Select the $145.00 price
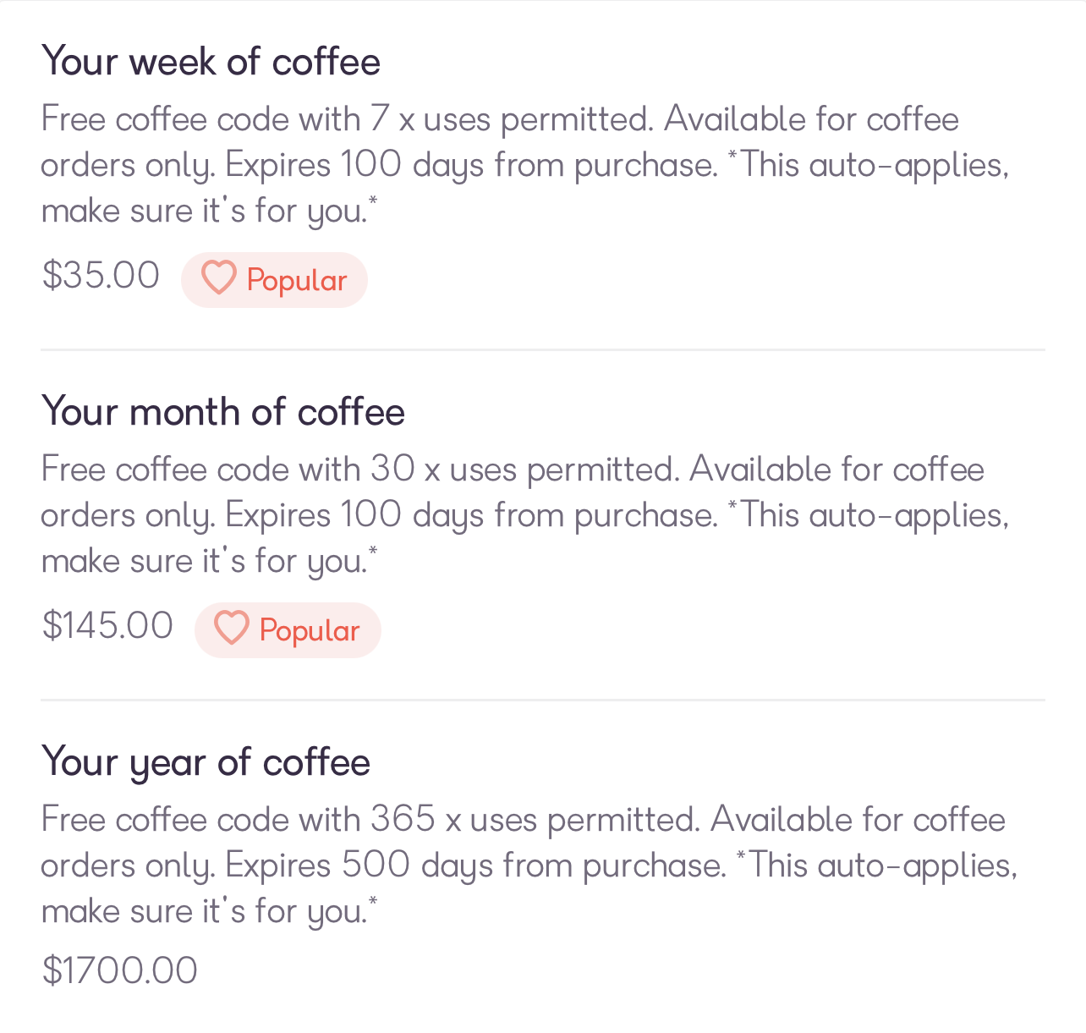The image size is (1086, 1033). (x=107, y=625)
